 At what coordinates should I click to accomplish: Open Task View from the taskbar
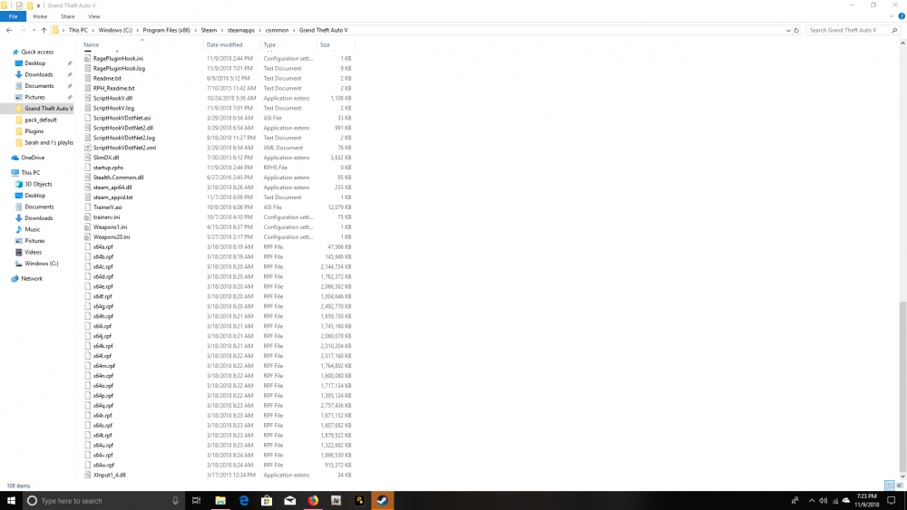(x=196, y=501)
